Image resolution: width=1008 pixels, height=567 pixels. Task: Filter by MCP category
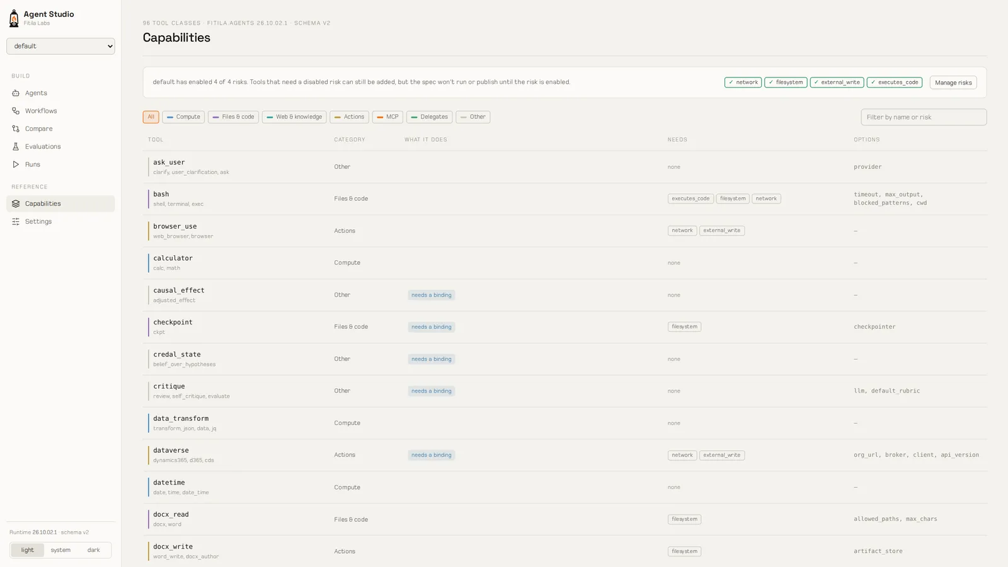387,117
